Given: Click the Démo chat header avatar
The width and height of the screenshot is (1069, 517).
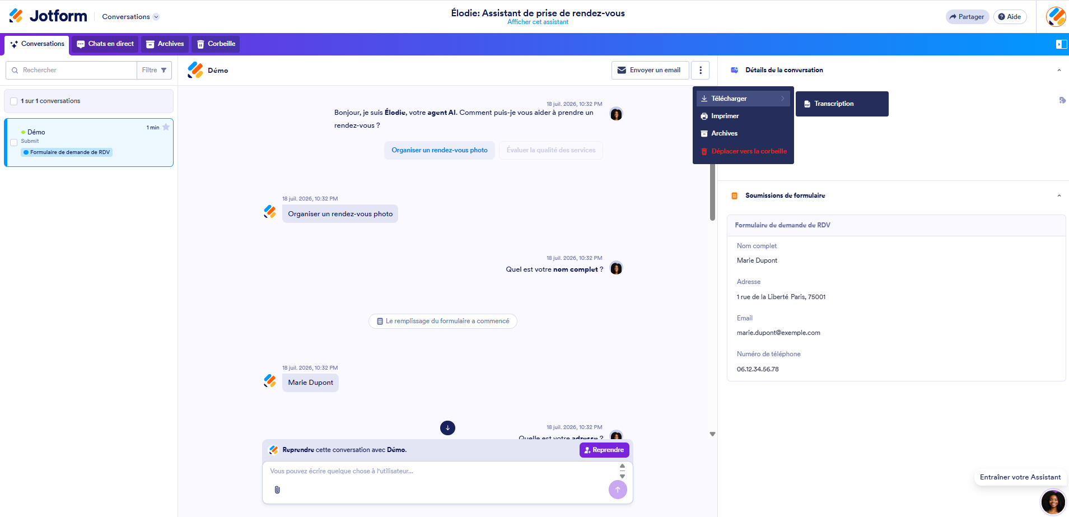Looking at the screenshot, I should [x=195, y=70].
